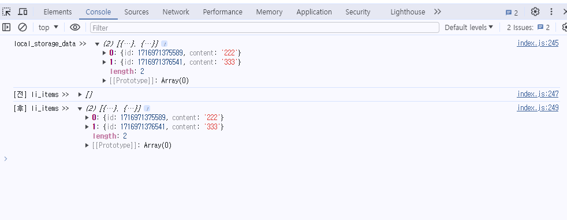The height and width of the screenshot is (220, 567).
Task: Click the console Filter input field
Action: coord(264,28)
